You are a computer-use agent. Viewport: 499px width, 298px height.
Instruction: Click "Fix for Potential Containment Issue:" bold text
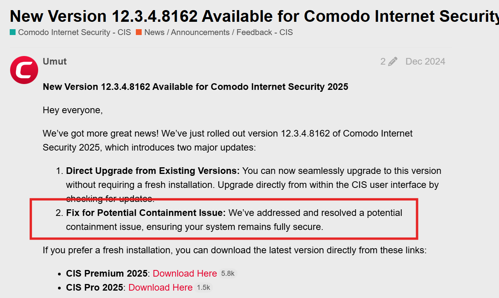tap(146, 213)
